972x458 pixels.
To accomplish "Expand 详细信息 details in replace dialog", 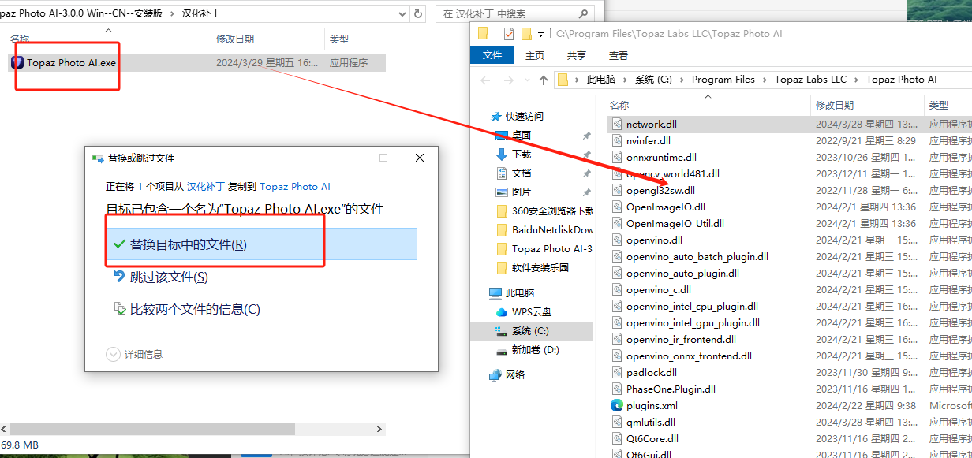I will (113, 355).
